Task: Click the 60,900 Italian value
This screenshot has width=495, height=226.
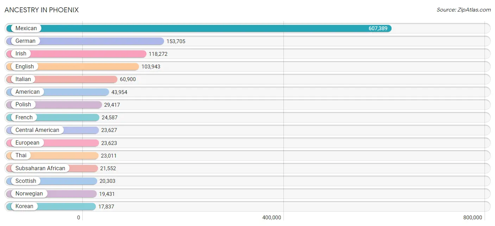Action: pyautogui.click(x=128, y=79)
